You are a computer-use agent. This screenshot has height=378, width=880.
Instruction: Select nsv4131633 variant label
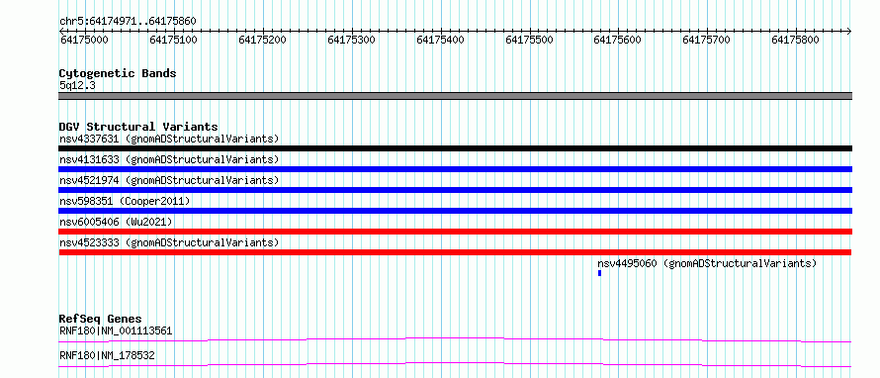[x=169, y=159]
